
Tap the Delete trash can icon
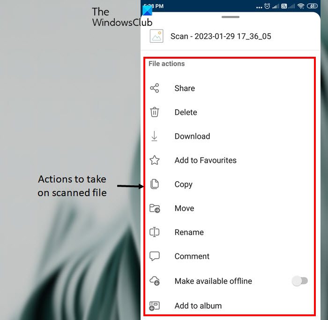coord(155,112)
